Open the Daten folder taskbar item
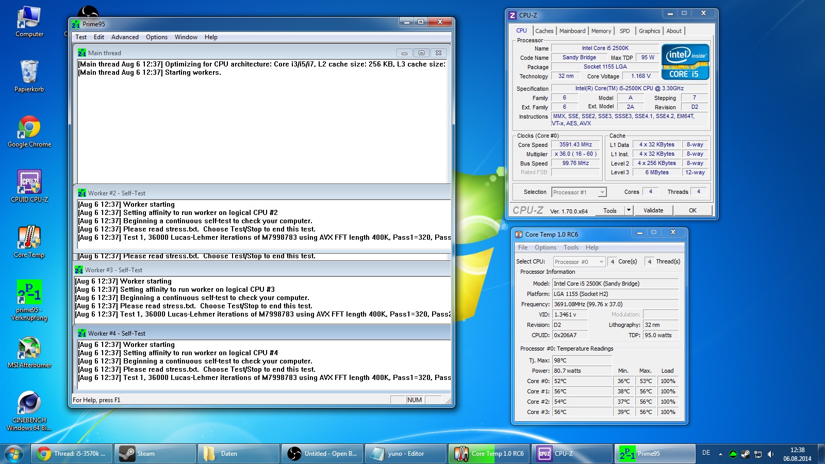This screenshot has width=825, height=464. (x=239, y=454)
